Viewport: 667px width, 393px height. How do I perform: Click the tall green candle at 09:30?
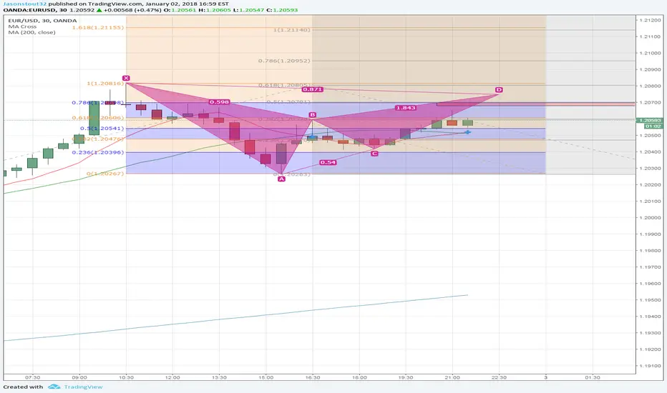[x=94, y=118]
